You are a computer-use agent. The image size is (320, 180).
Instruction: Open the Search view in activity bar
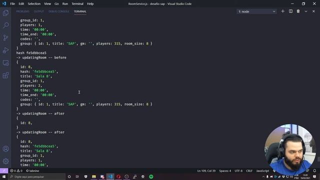pyautogui.click(x=5, y=25)
